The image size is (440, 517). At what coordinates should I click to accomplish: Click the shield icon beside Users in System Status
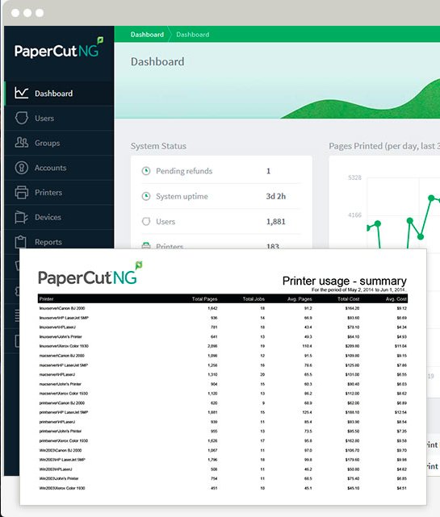146,221
